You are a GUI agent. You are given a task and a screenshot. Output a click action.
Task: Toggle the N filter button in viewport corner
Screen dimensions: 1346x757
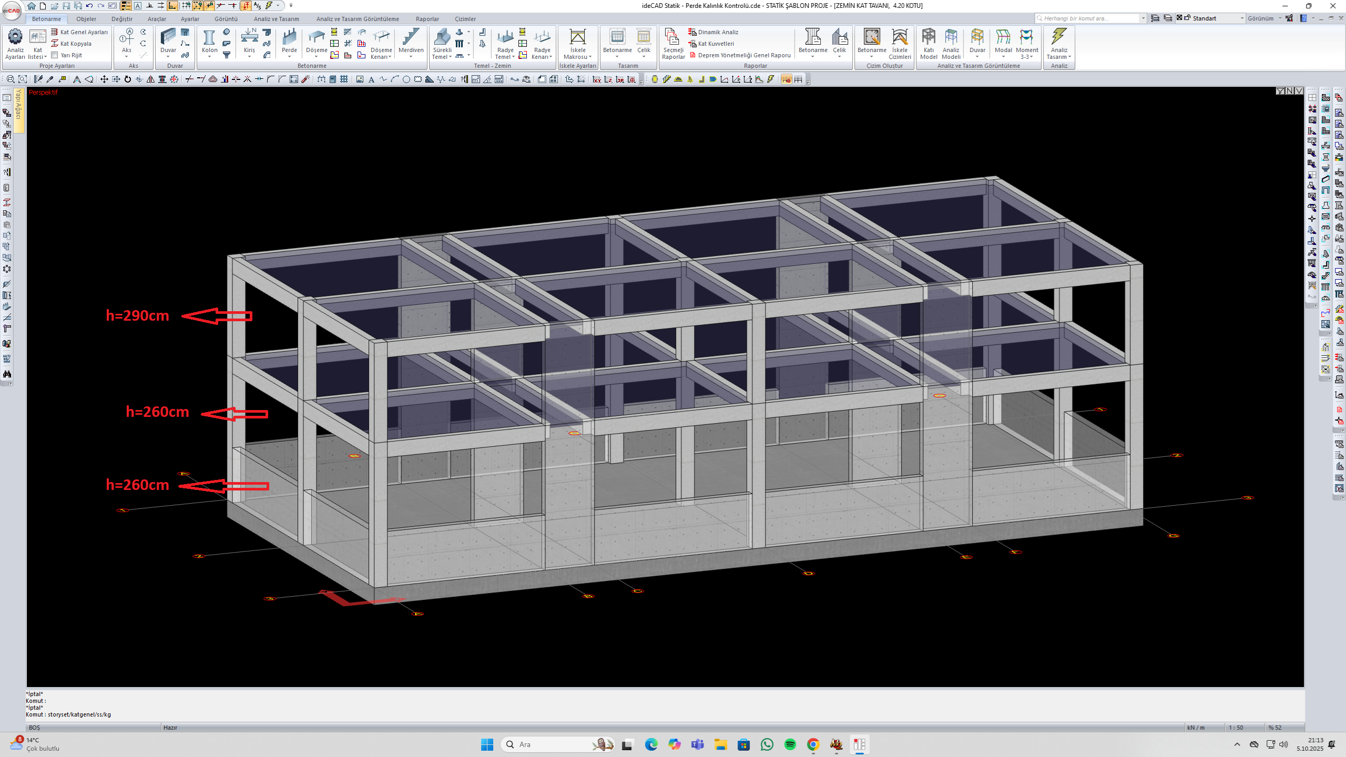pyautogui.click(x=1290, y=91)
